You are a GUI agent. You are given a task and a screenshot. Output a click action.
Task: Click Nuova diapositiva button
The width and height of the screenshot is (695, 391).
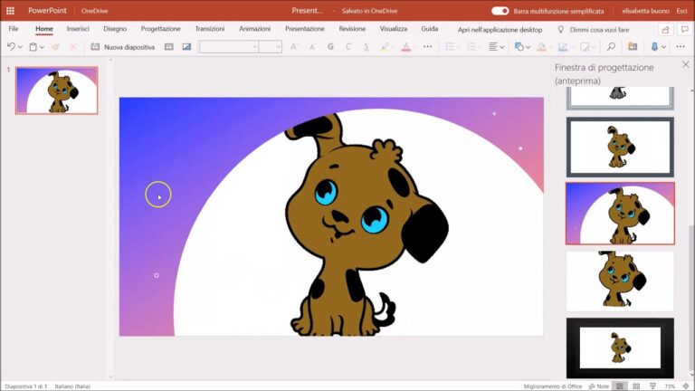pyautogui.click(x=123, y=46)
